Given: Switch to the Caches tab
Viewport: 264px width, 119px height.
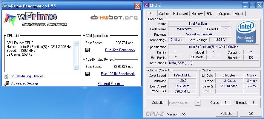Looking at the screenshot, I should (x=164, y=14).
